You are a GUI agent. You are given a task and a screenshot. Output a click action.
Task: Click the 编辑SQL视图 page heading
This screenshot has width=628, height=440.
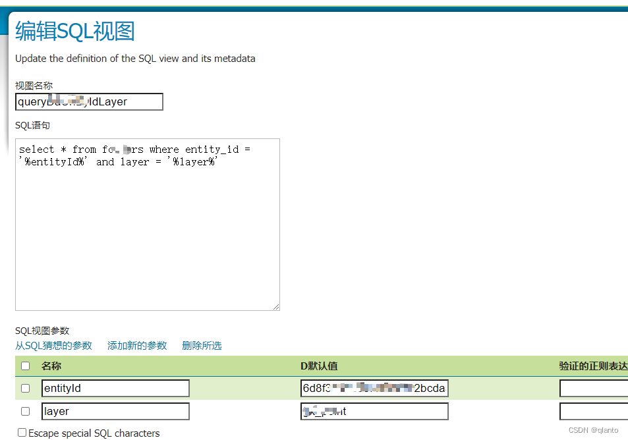[76, 31]
